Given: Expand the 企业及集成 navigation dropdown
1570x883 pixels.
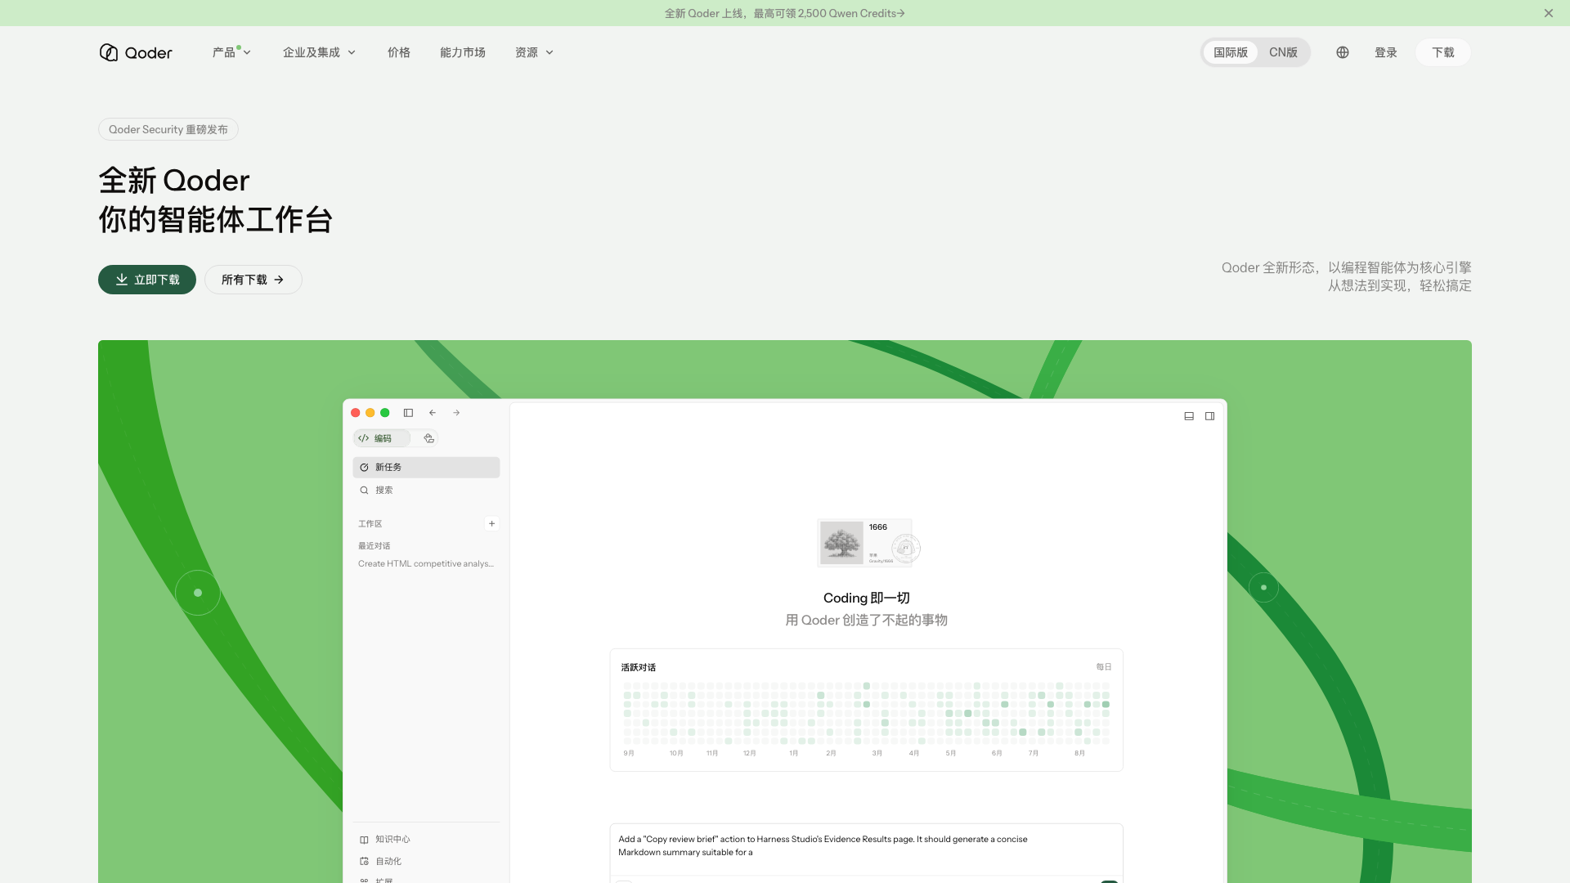Looking at the screenshot, I should 319,52.
